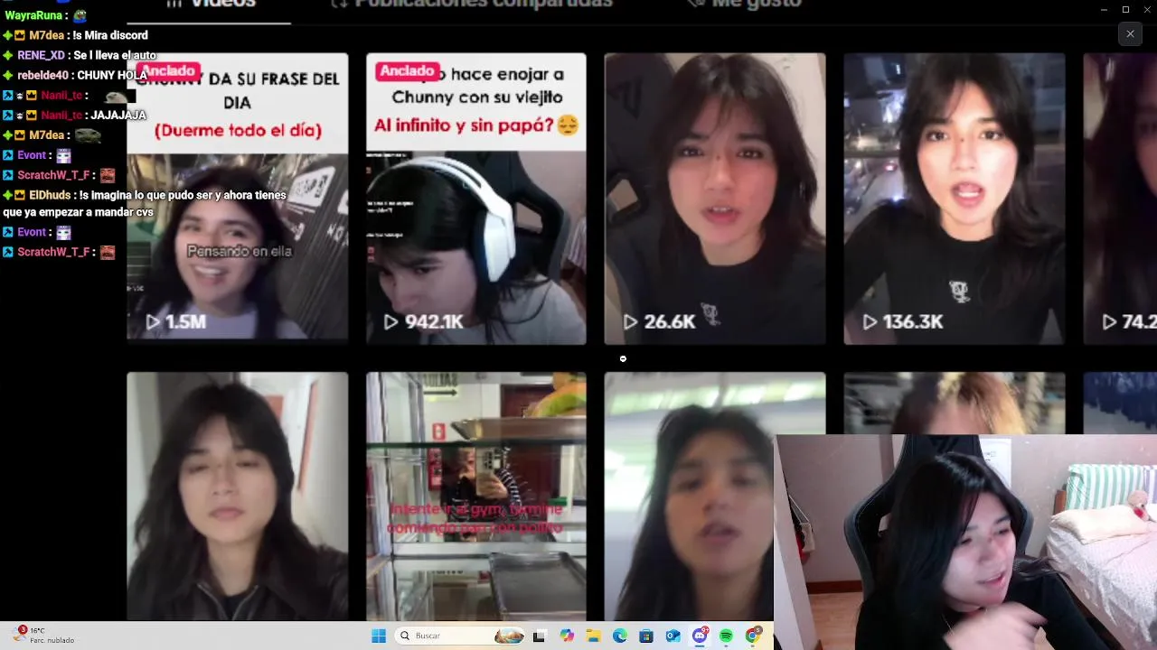Close the video overlay with the X button
1157x650 pixels.
pos(1130,34)
